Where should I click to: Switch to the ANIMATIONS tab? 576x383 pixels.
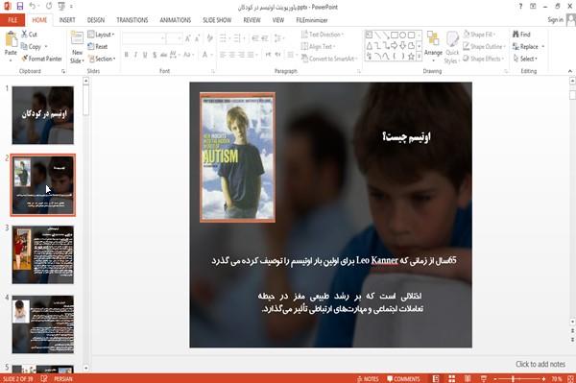[x=176, y=20]
